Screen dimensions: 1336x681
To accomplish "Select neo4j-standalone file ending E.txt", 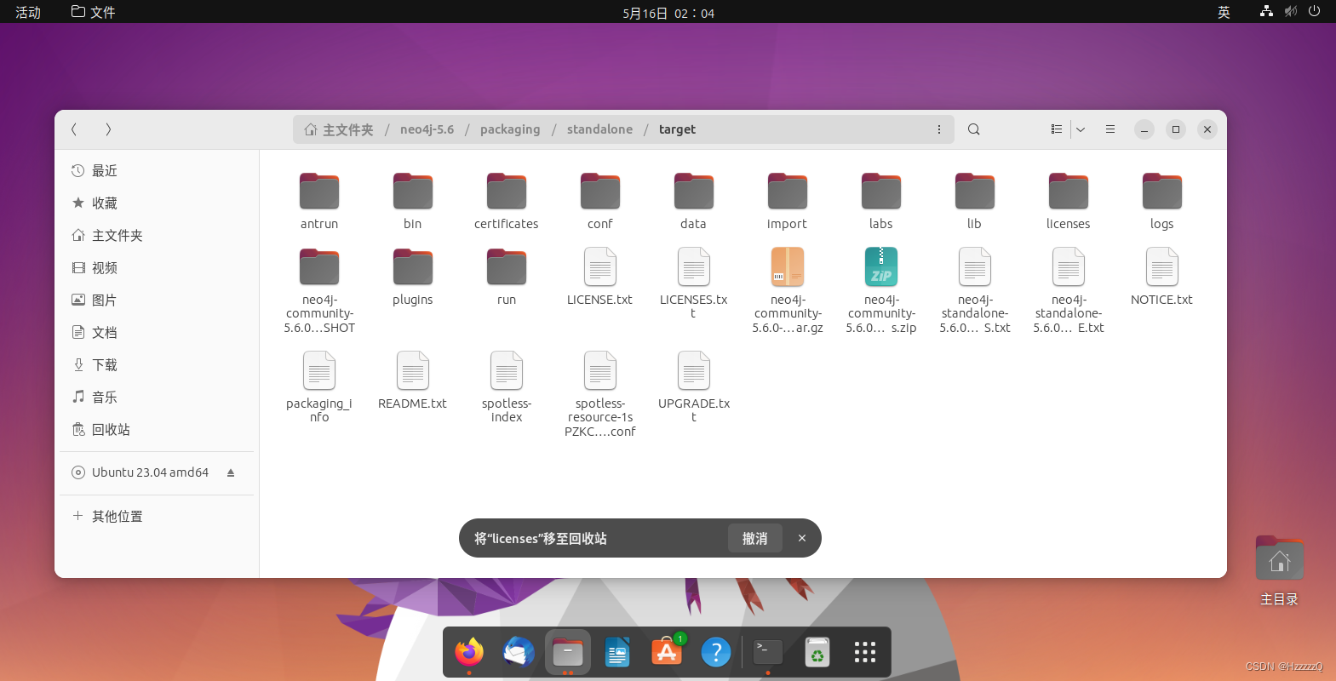I will point(1069,290).
